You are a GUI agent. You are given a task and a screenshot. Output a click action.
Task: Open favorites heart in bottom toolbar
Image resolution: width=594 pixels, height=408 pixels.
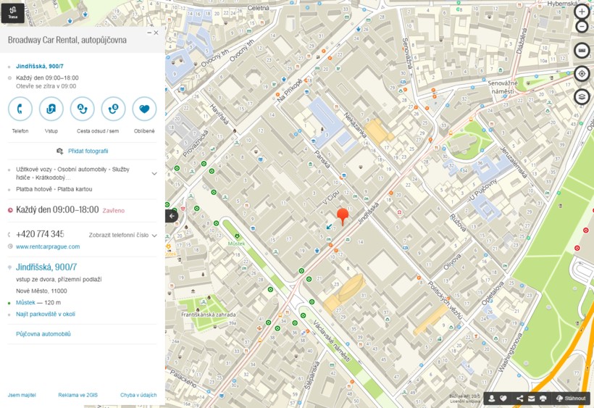[503, 398]
